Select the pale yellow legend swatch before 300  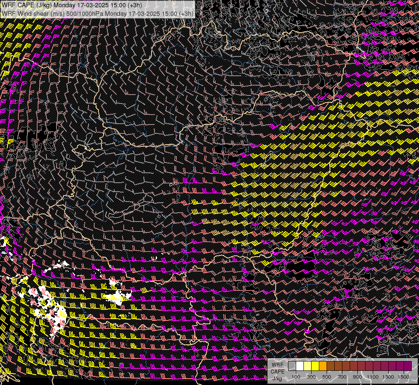308,366
